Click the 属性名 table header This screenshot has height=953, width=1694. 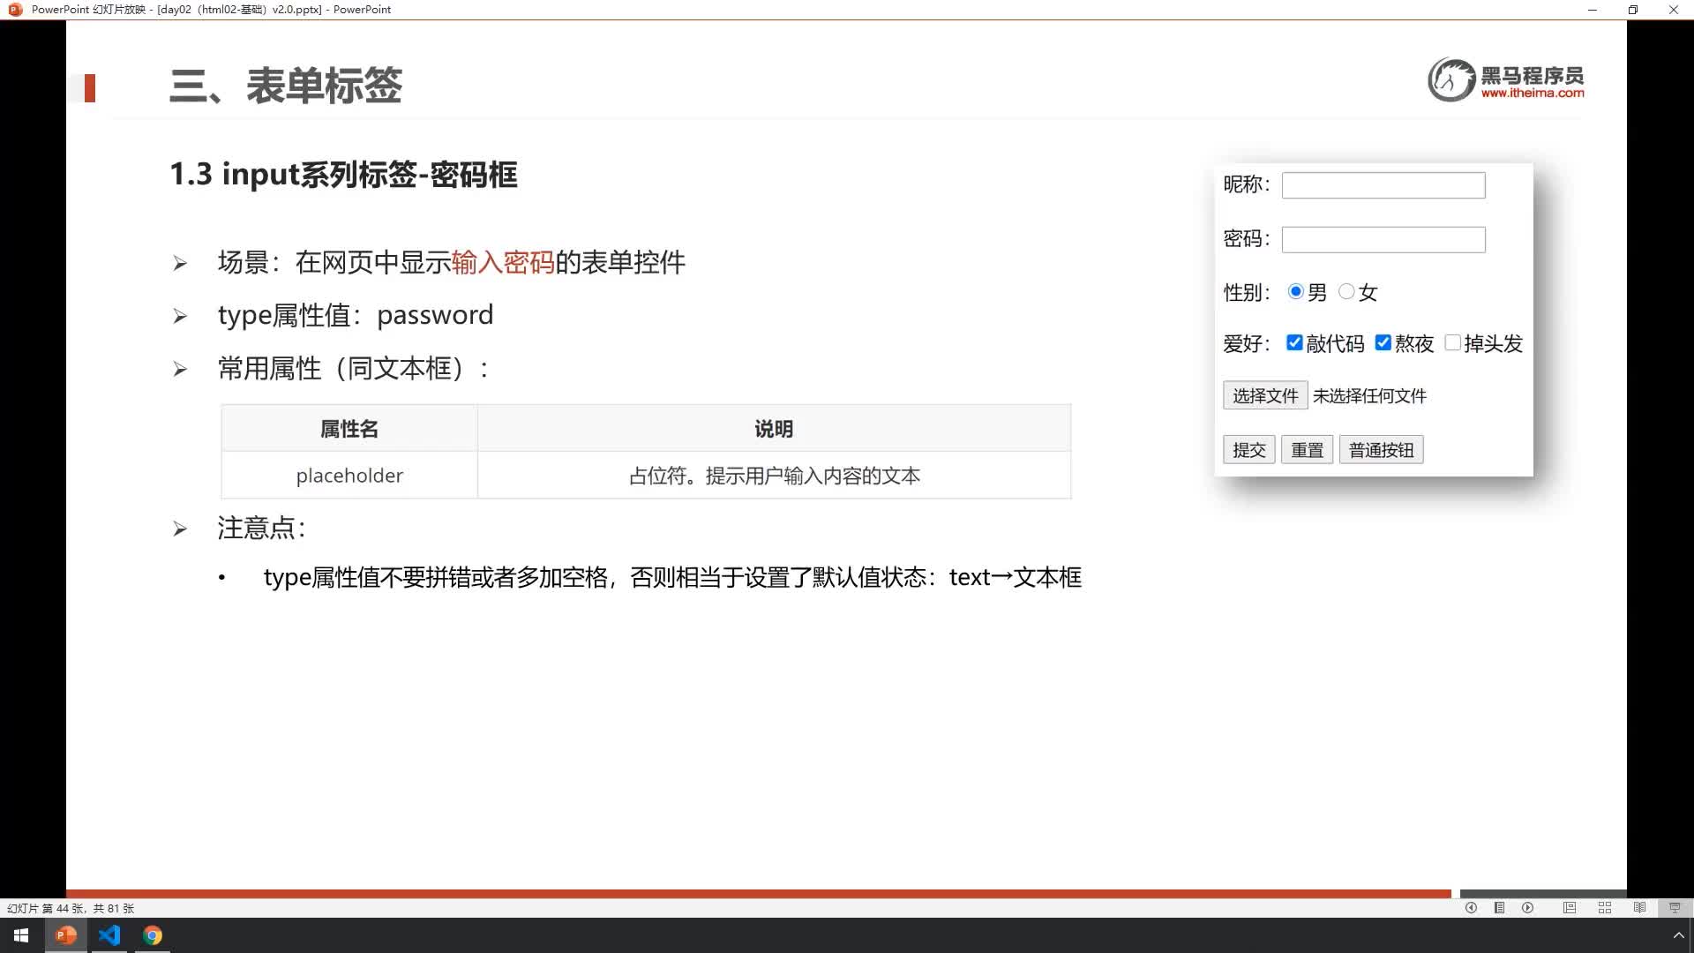coord(349,429)
